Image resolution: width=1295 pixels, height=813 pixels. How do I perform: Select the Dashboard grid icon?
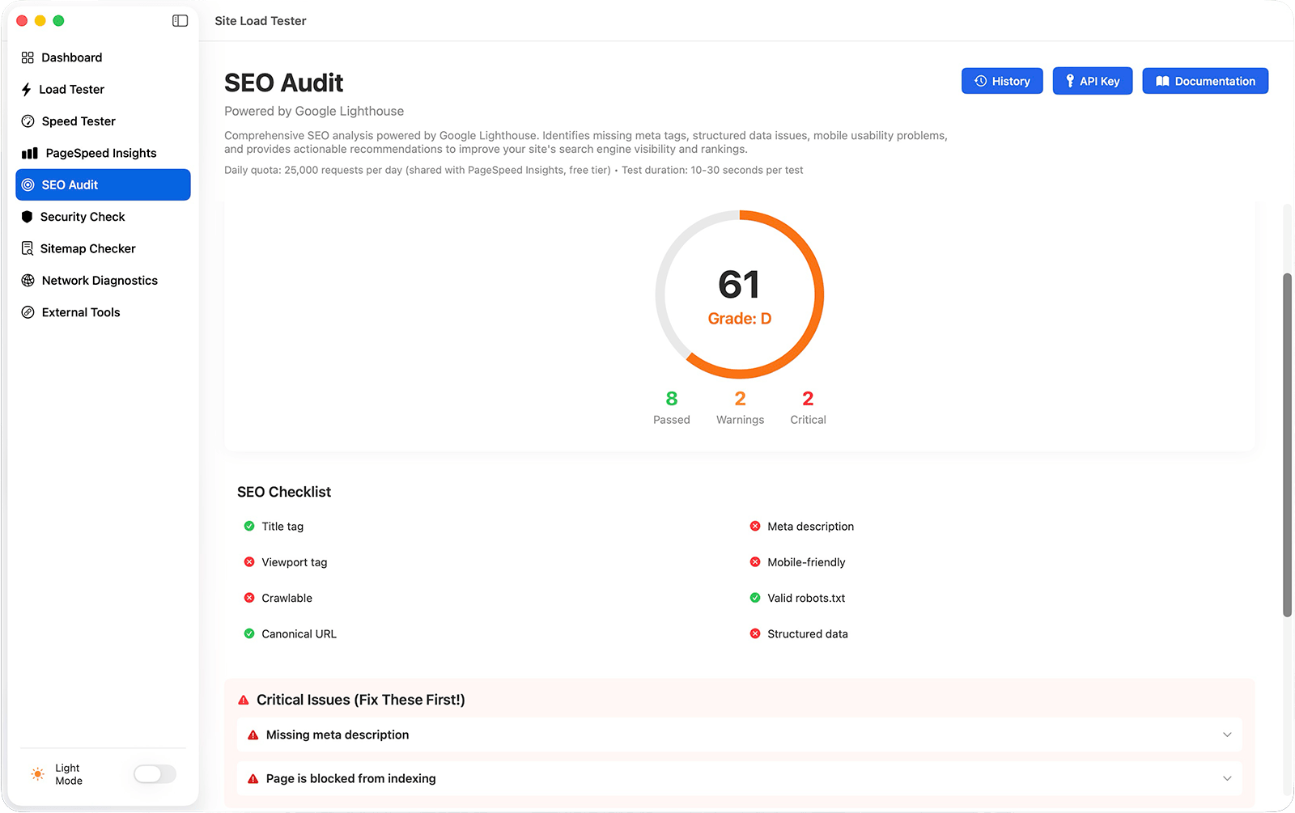coord(27,57)
